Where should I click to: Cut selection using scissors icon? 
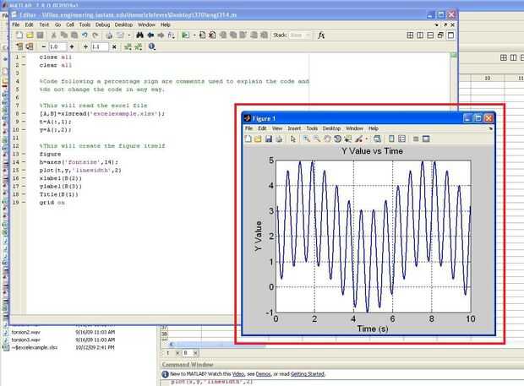pos(53,35)
